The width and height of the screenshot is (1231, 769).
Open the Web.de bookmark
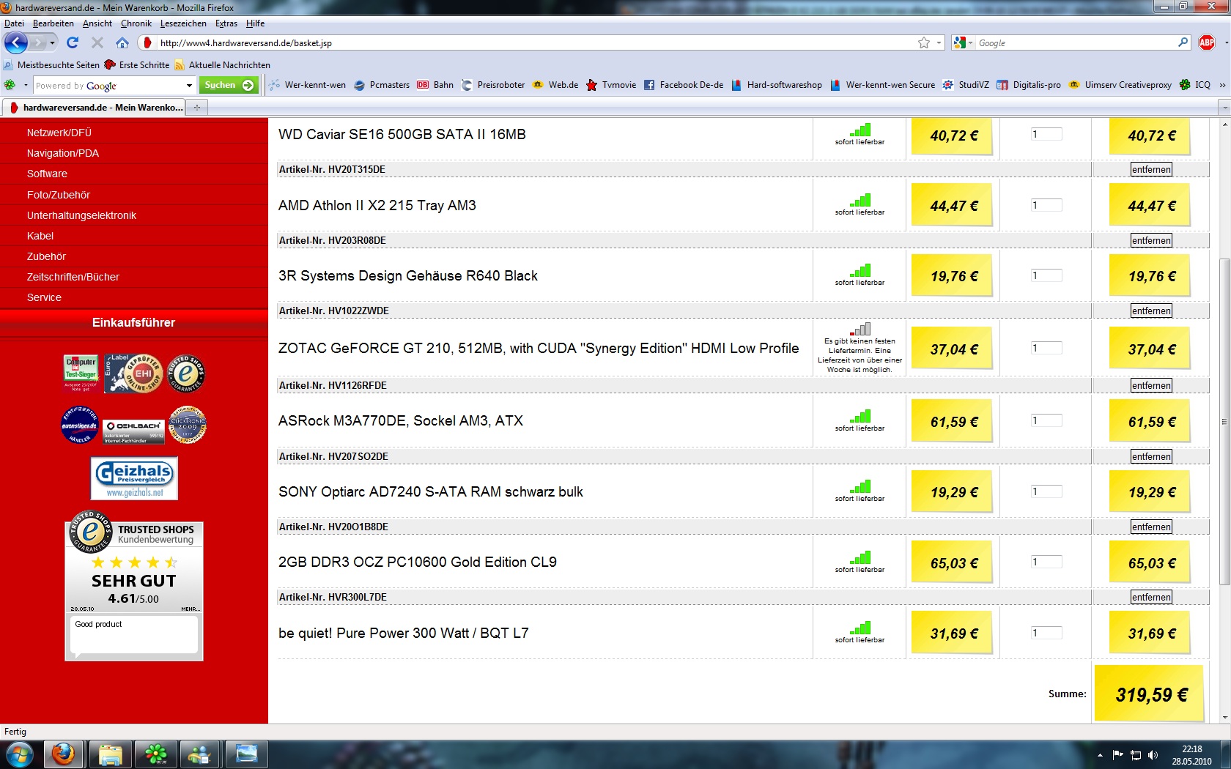tap(555, 85)
